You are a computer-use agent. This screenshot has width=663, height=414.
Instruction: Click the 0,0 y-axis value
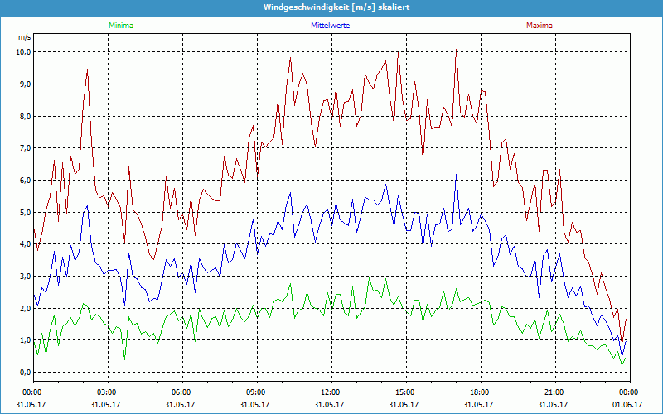click(26, 372)
